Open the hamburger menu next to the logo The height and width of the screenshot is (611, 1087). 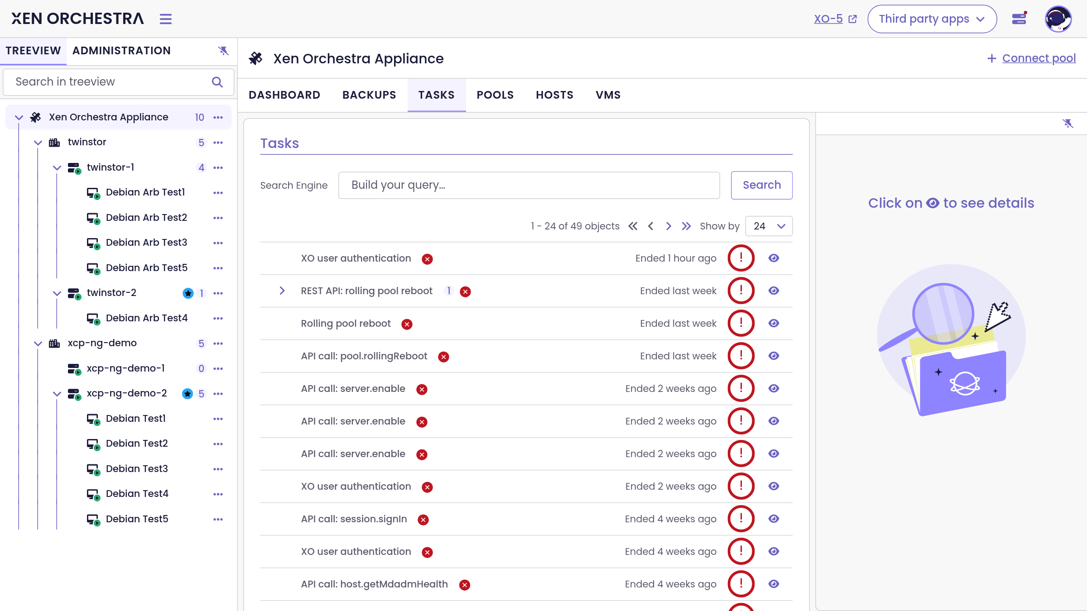165,19
